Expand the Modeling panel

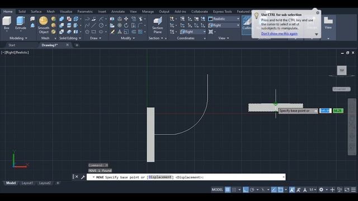click(x=18, y=38)
